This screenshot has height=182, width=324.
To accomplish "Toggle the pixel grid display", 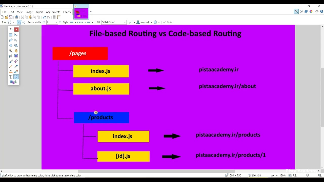I will (x=54, y=17).
